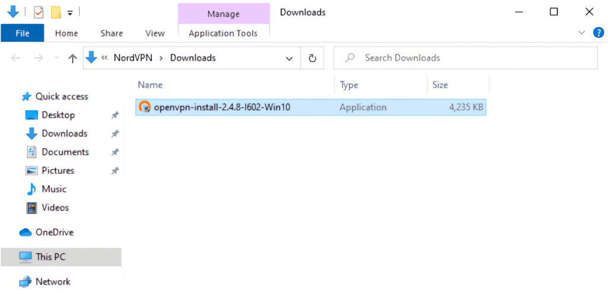Viewport: 608px width, 298px height.
Task: Open Downloads in navigation pane
Action: tap(64, 133)
